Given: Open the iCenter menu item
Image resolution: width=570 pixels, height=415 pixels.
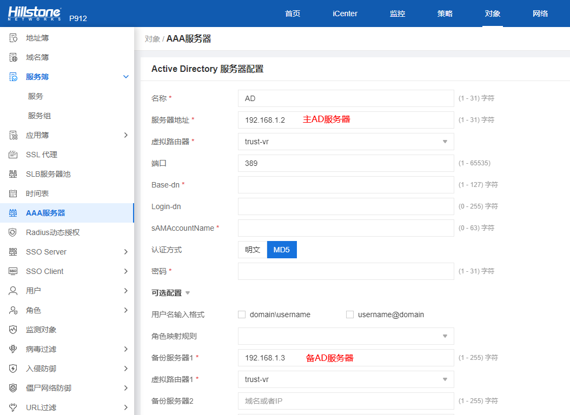Looking at the screenshot, I should (x=344, y=14).
